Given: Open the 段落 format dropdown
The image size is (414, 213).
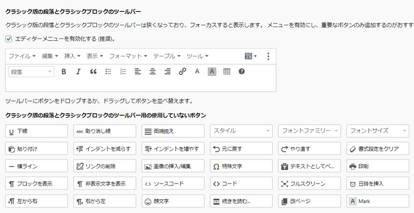Looking at the screenshot, I should 31,72.
